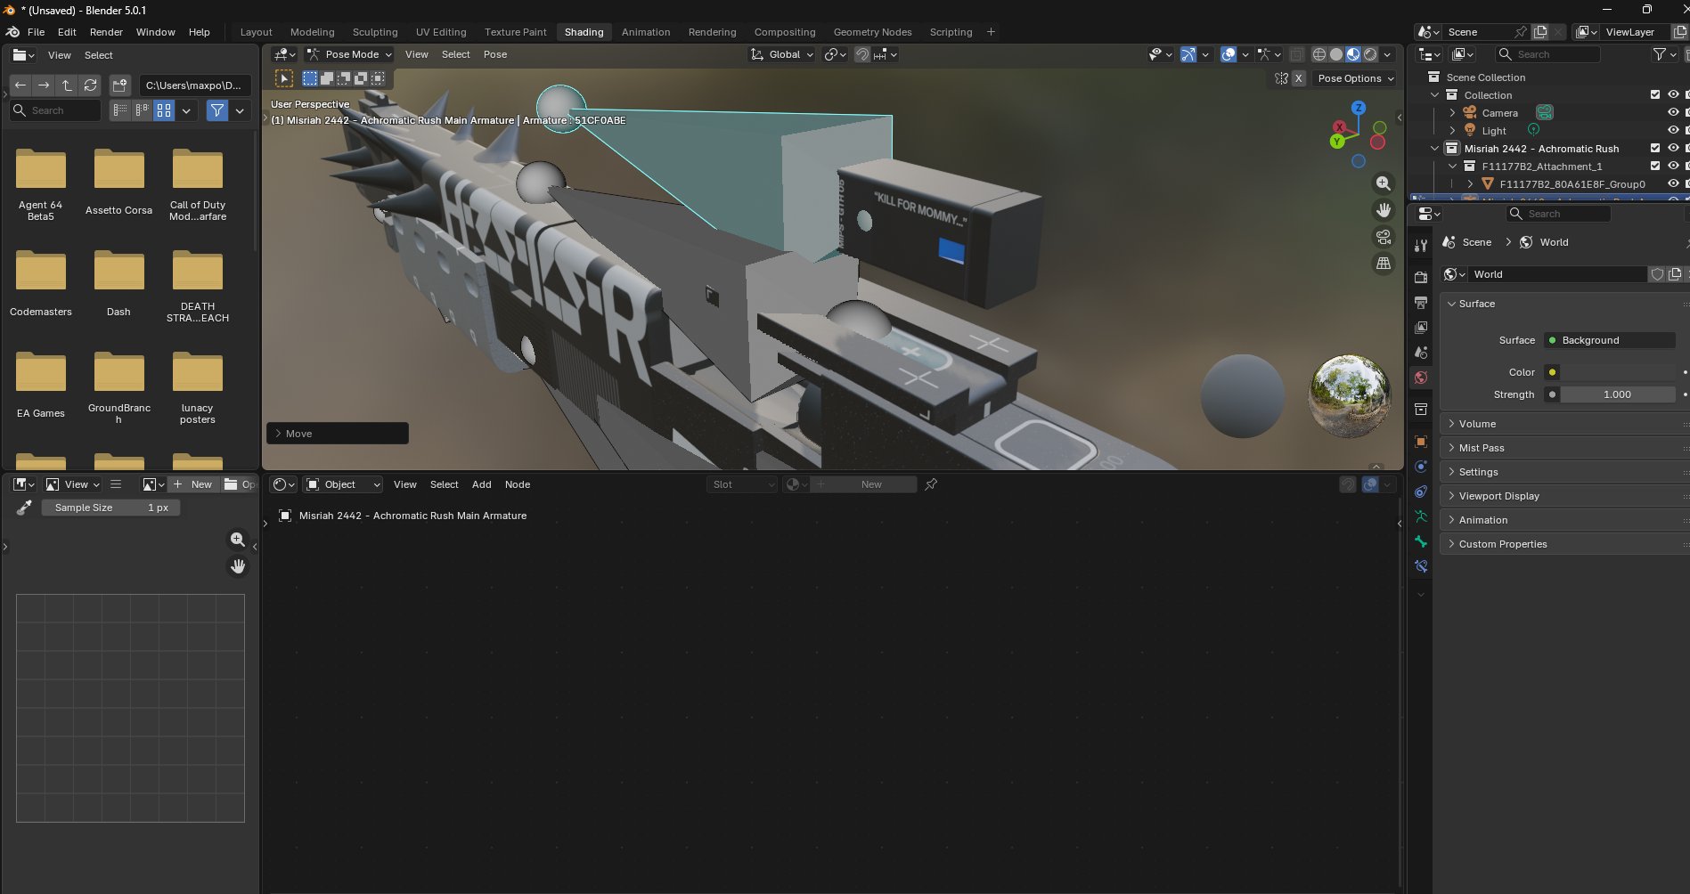Toggle file browser filter funnel button
Image resolution: width=1690 pixels, height=894 pixels.
217,110
